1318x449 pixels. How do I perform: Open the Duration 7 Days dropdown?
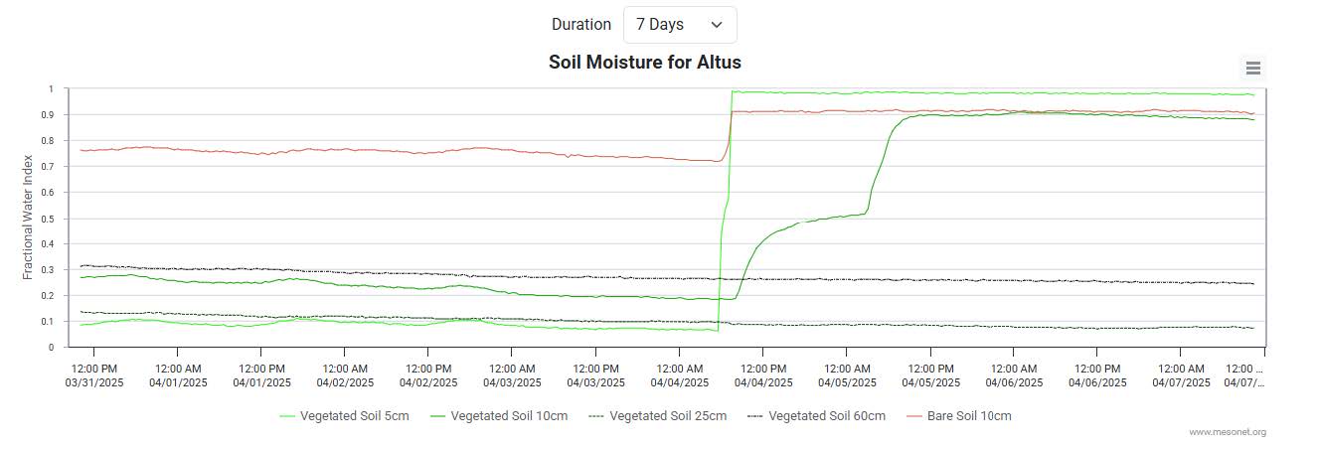tap(680, 25)
